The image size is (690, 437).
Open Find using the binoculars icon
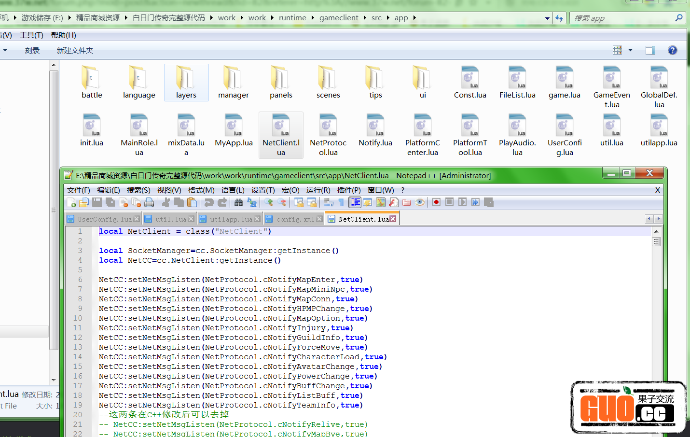point(238,202)
